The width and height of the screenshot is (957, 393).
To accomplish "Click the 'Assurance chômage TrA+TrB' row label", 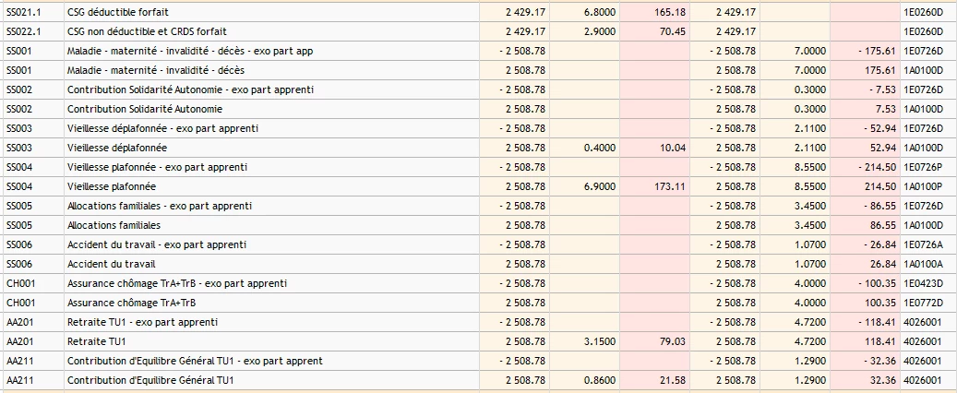I will click(133, 303).
